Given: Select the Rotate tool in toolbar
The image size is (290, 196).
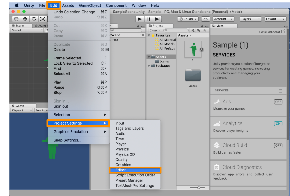Looking at the screenshot, I should [34, 19].
